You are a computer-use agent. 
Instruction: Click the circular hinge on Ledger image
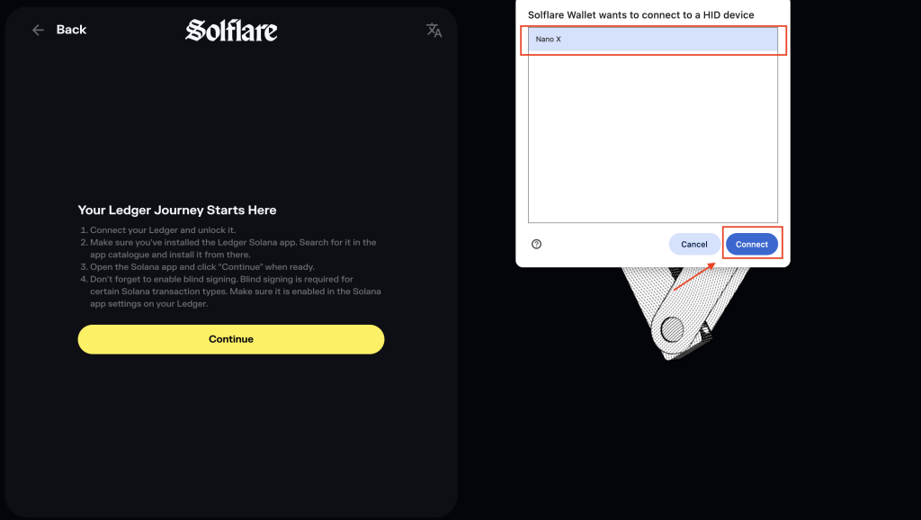click(672, 330)
